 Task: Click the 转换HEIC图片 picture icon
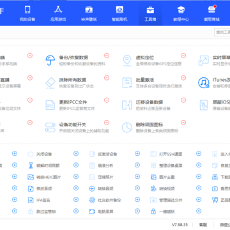tap(31, 177)
